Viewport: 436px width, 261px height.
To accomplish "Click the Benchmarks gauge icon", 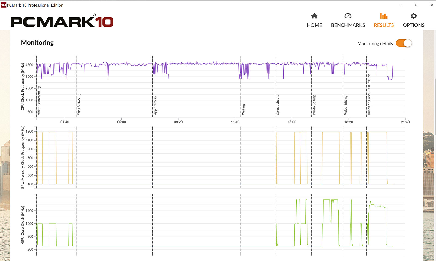I will [348, 16].
